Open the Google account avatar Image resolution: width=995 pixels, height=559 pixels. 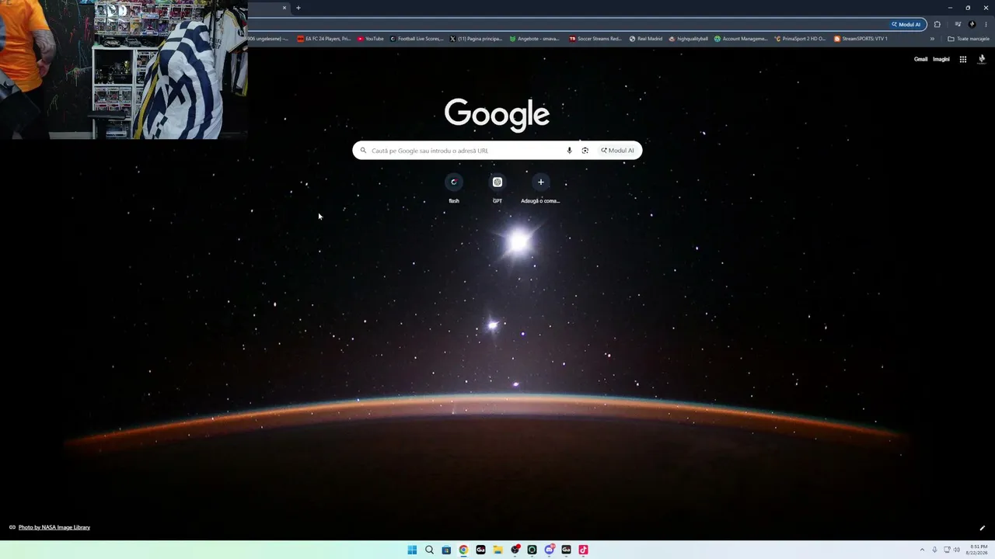tap(982, 59)
